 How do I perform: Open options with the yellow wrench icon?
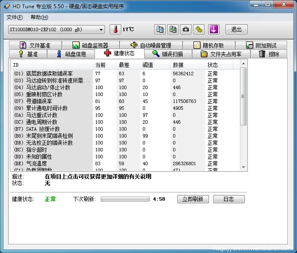199,29
